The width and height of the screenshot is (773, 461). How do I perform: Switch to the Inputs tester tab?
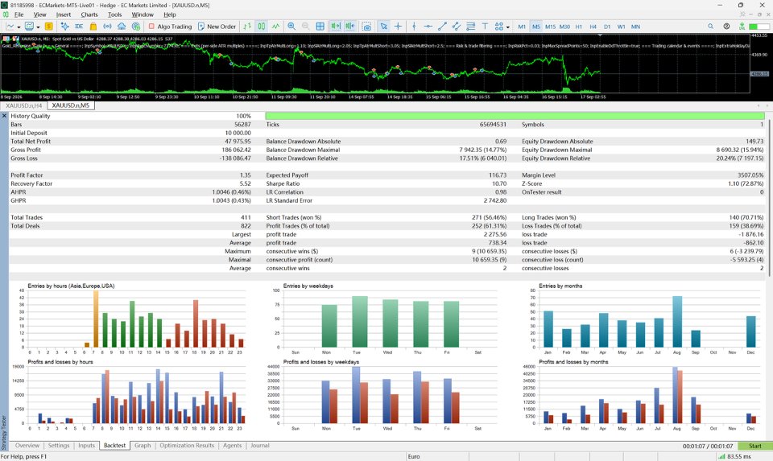[x=86, y=445]
